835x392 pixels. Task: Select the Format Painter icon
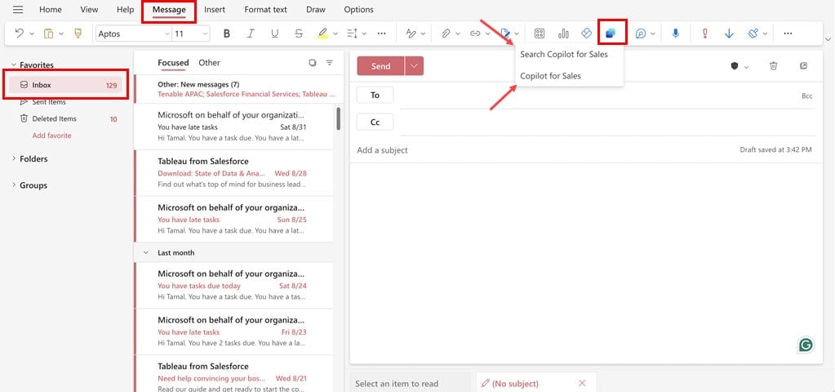coord(78,33)
